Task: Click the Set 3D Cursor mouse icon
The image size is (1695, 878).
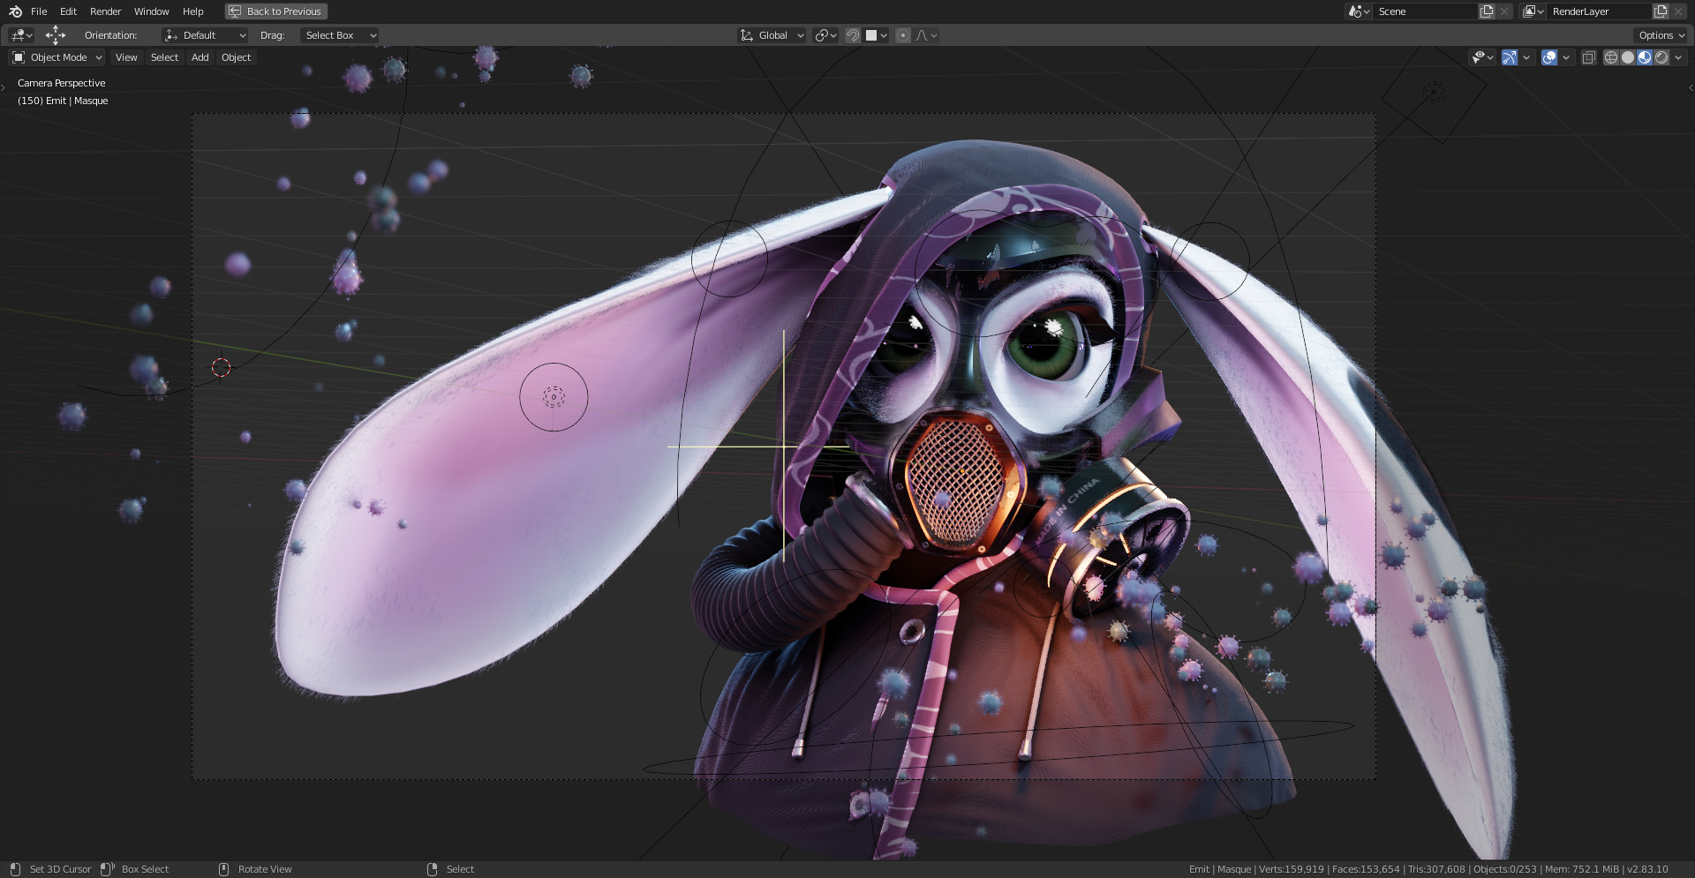Action: 15,869
